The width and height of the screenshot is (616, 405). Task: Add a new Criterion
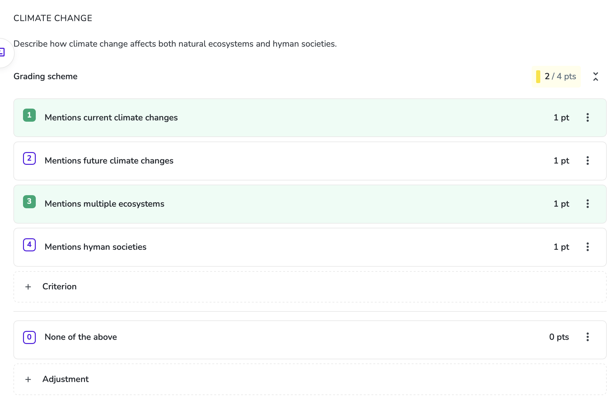[x=310, y=287]
